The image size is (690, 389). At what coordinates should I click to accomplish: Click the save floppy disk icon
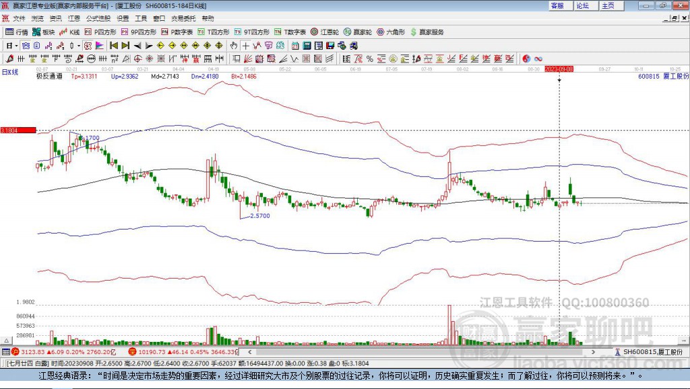pyautogui.click(x=330, y=46)
